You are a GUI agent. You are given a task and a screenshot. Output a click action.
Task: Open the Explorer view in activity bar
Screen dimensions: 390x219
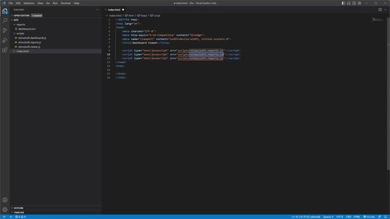click(5, 11)
